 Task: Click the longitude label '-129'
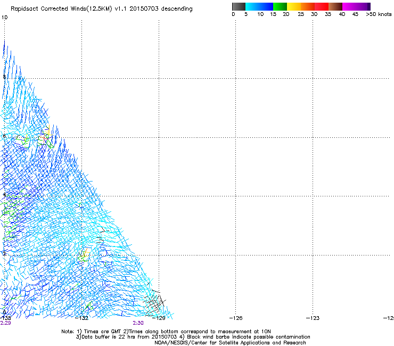[159, 318]
